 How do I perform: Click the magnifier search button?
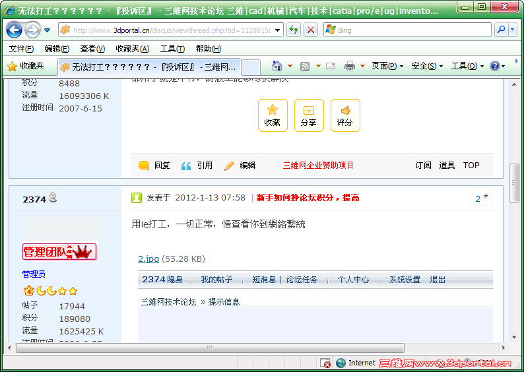pyautogui.click(x=501, y=30)
